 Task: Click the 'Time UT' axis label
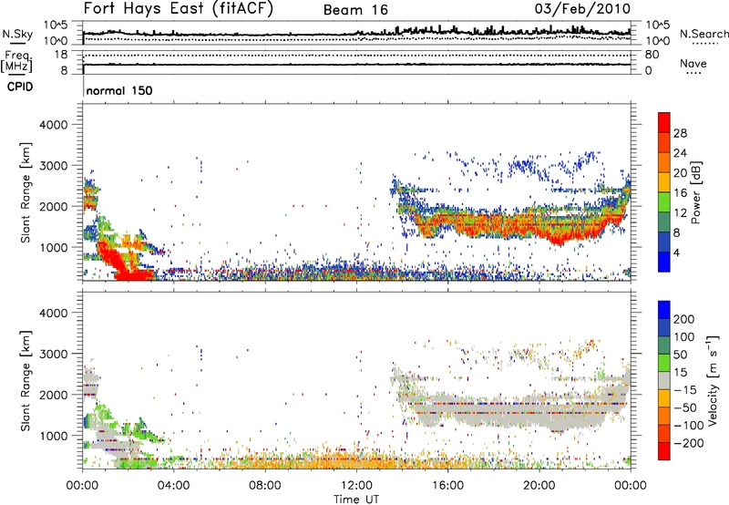coord(356,499)
